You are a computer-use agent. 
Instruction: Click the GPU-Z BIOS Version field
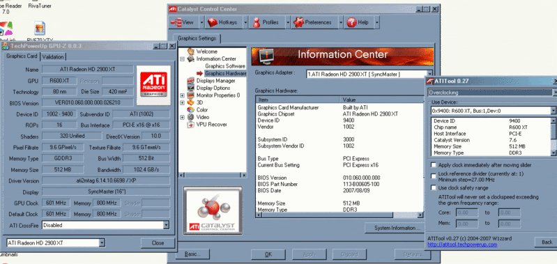click(x=88, y=103)
